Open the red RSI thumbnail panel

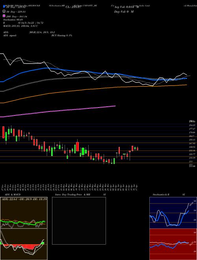[173, 244]
